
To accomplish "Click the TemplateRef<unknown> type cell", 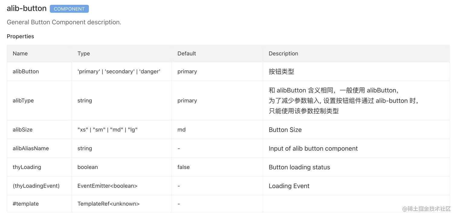I will tap(109, 203).
